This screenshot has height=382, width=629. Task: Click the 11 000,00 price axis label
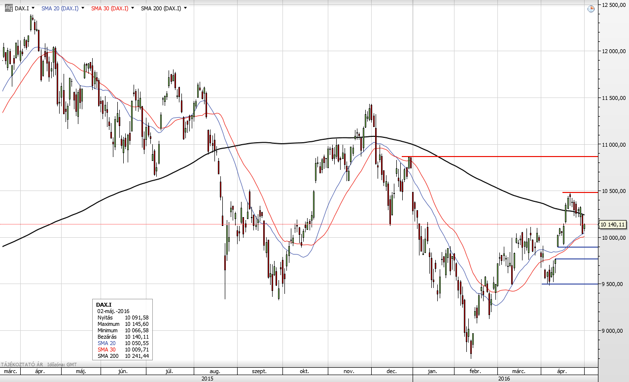(x=613, y=145)
